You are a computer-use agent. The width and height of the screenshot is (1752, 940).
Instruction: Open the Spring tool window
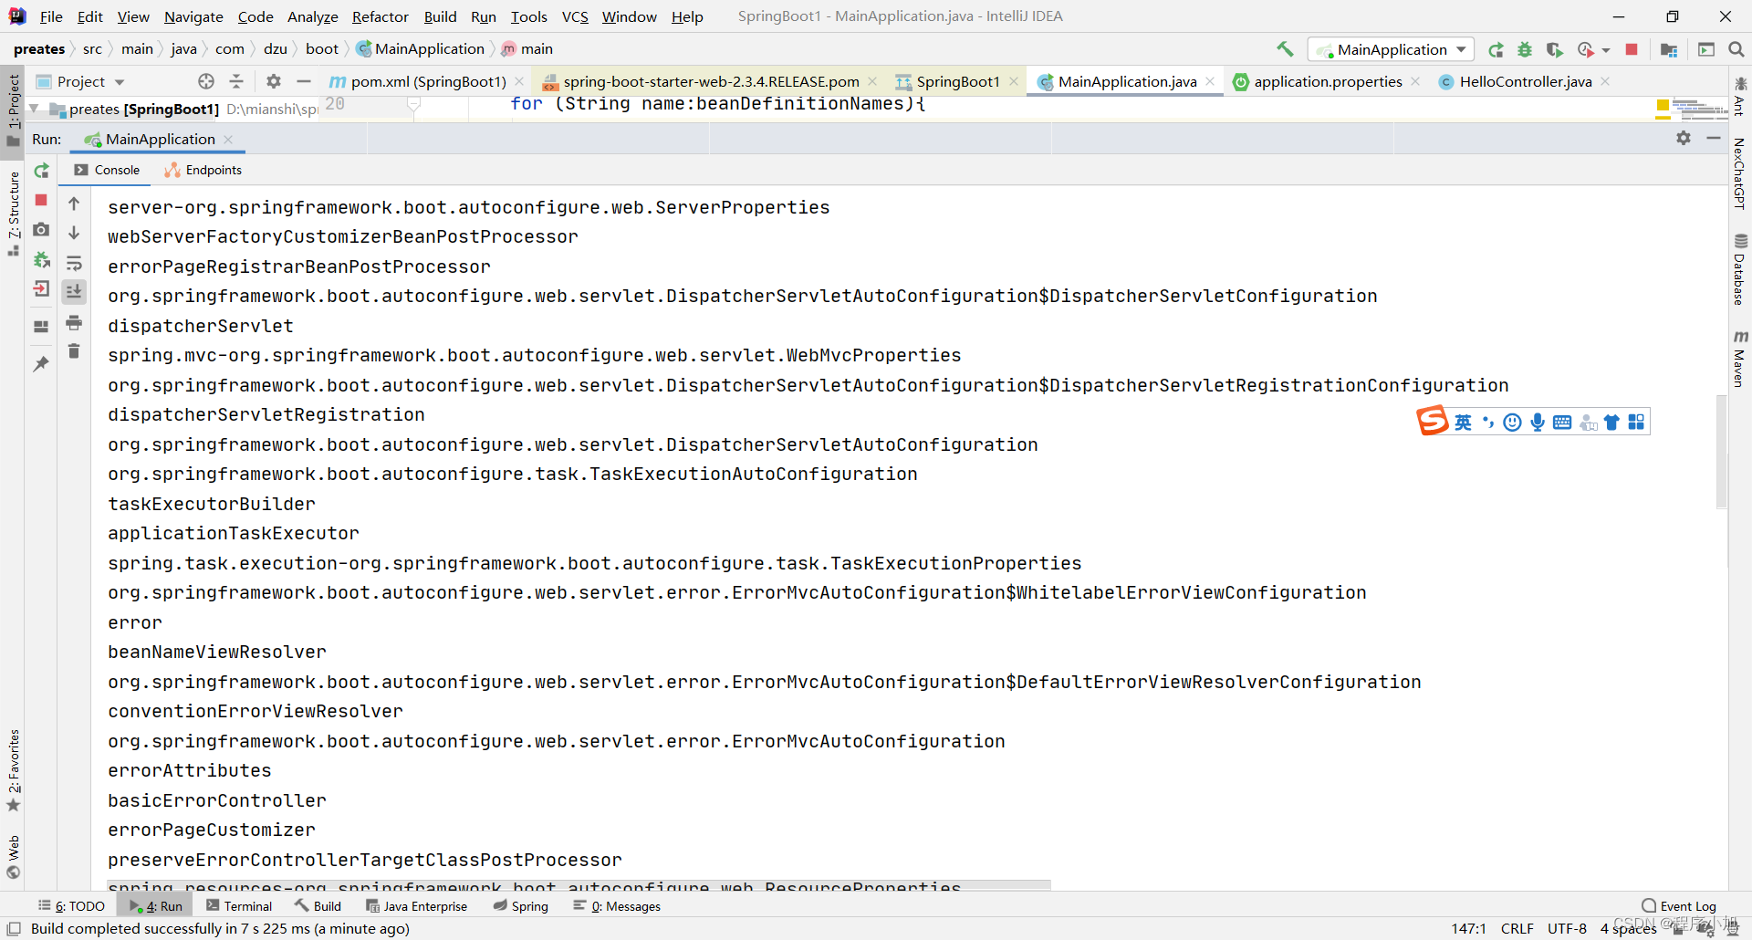[520, 906]
